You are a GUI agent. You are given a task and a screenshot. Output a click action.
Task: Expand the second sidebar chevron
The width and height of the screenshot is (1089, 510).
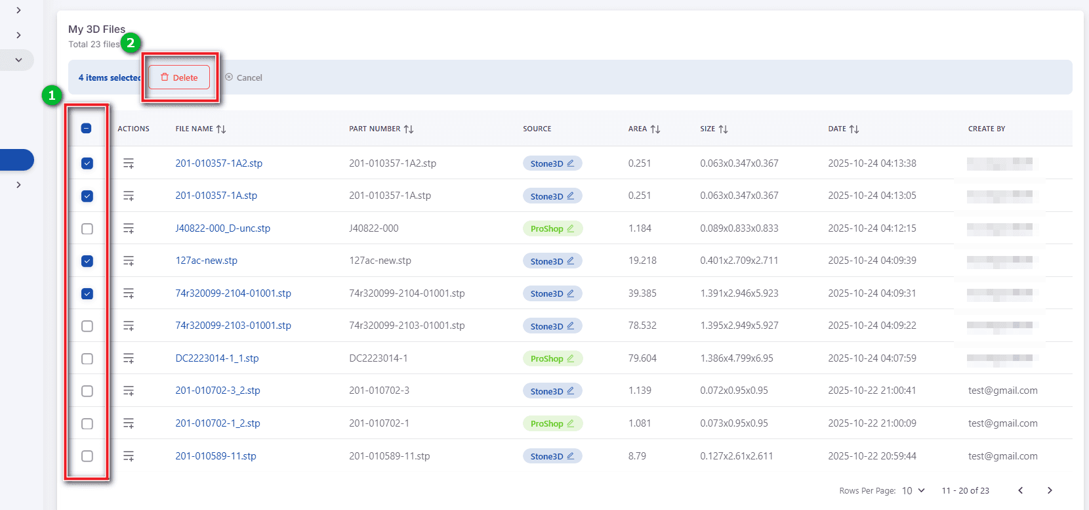[18, 35]
